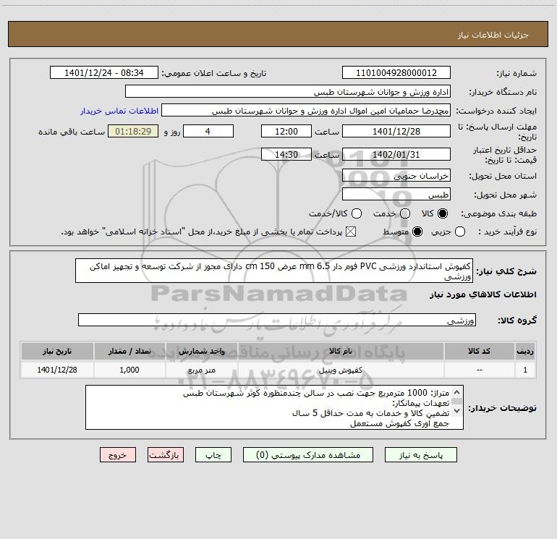Click the remaining time 01:18:29 field
557x539 pixels.
tap(133, 131)
